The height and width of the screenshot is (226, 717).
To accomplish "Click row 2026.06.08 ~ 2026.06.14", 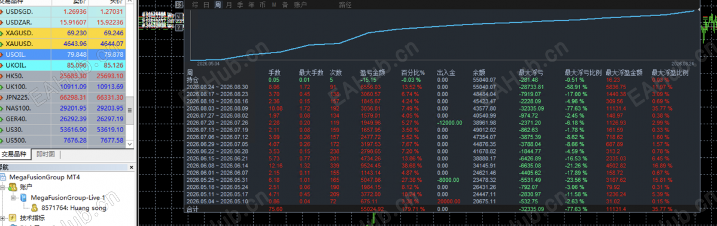I will pyautogui.click(x=442, y=165).
